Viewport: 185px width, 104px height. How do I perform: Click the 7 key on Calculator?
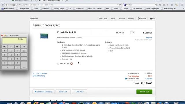click(5, 55)
